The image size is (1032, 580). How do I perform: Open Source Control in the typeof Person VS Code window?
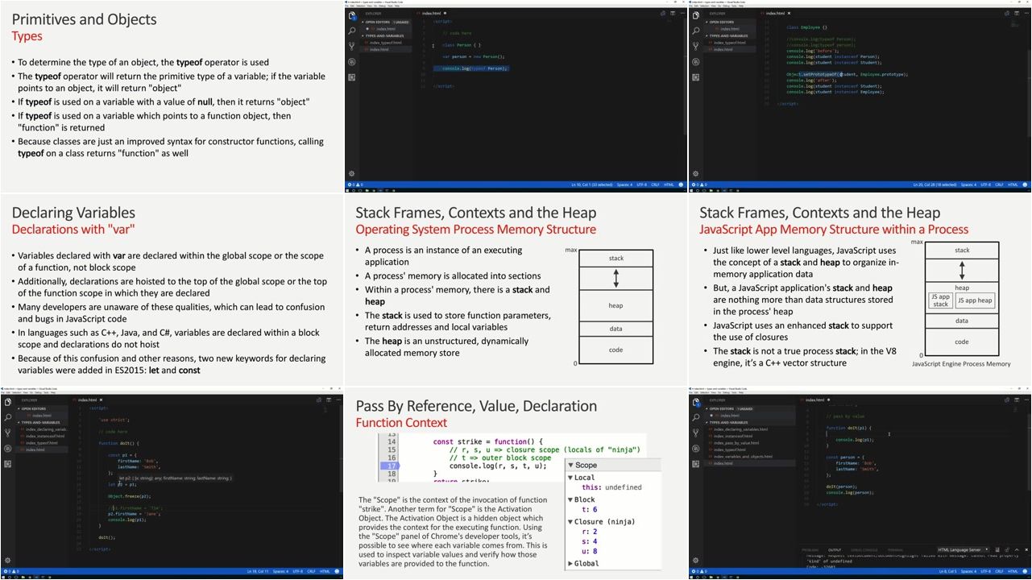click(352, 46)
